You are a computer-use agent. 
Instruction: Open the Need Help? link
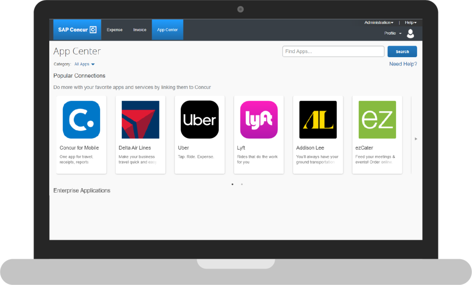pyautogui.click(x=403, y=64)
